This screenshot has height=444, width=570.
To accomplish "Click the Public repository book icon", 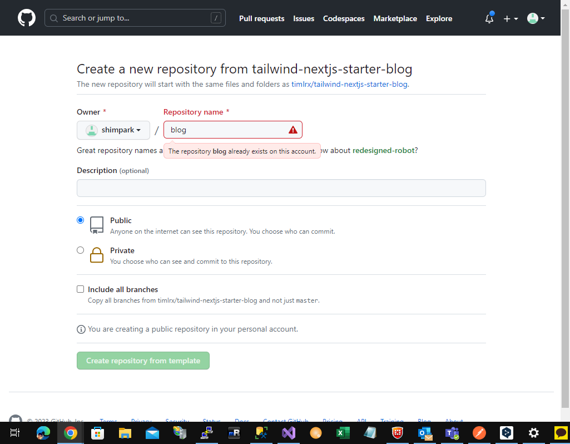I will (97, 225).
